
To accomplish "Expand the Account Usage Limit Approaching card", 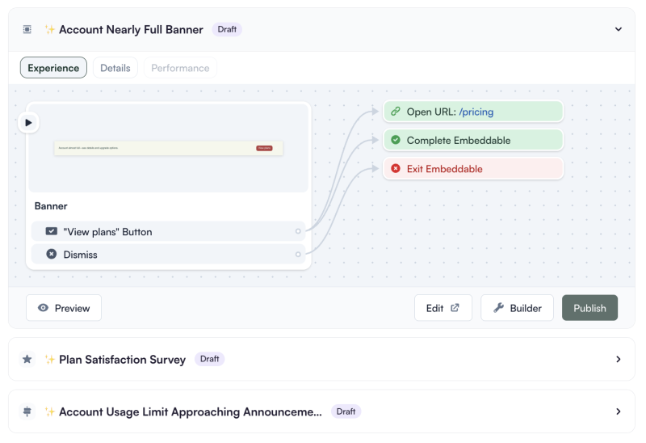I will click(618, 411).
